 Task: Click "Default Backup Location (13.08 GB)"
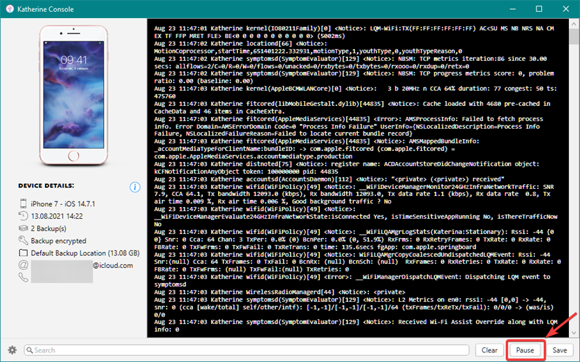[x=85, y=253]
